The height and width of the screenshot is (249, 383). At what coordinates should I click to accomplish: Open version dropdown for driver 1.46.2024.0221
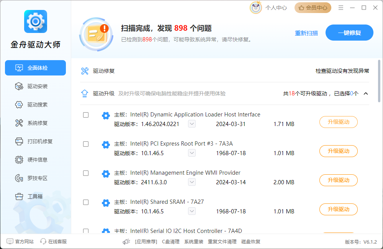coord(192,124)
